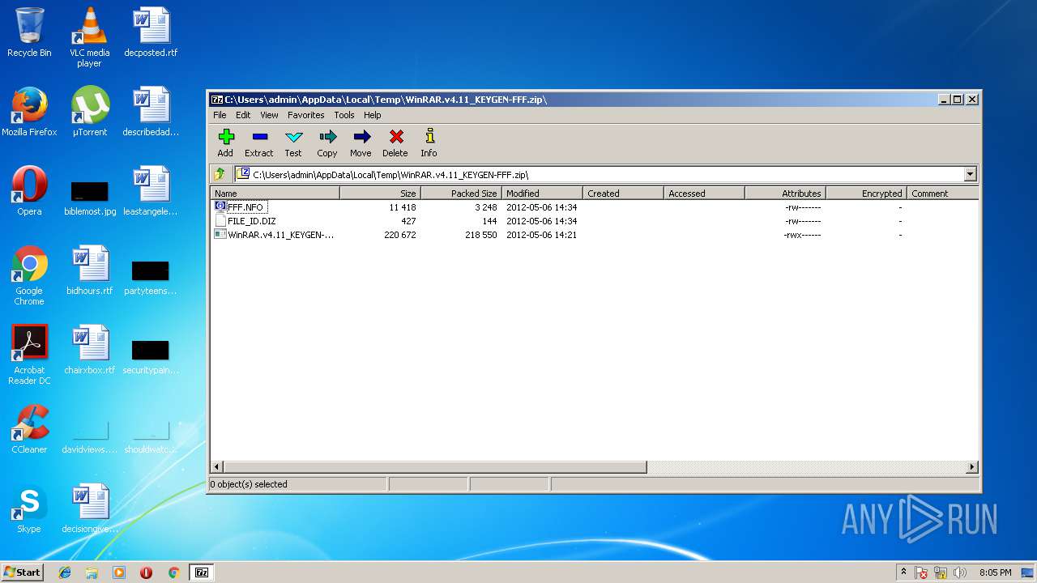The image size is (1037, 583).
Task: Select the CCleaner desktop shortcut
Action: click(29, 429)
